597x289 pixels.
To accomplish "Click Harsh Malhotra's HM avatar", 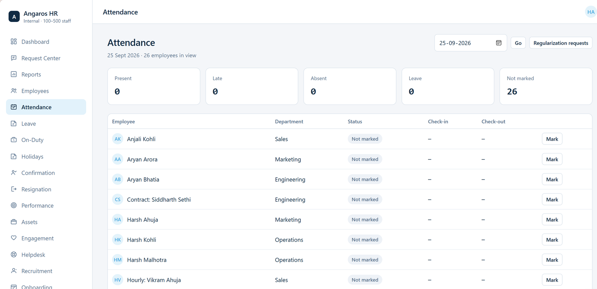I will (118, 260).
